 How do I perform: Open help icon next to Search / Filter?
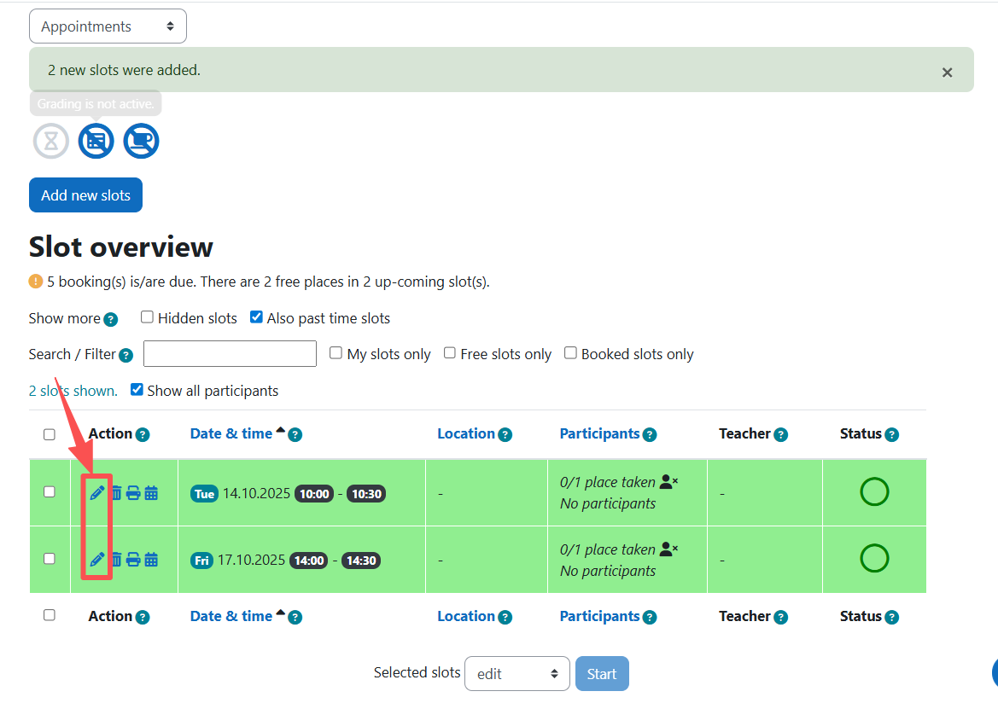[126, 355]
